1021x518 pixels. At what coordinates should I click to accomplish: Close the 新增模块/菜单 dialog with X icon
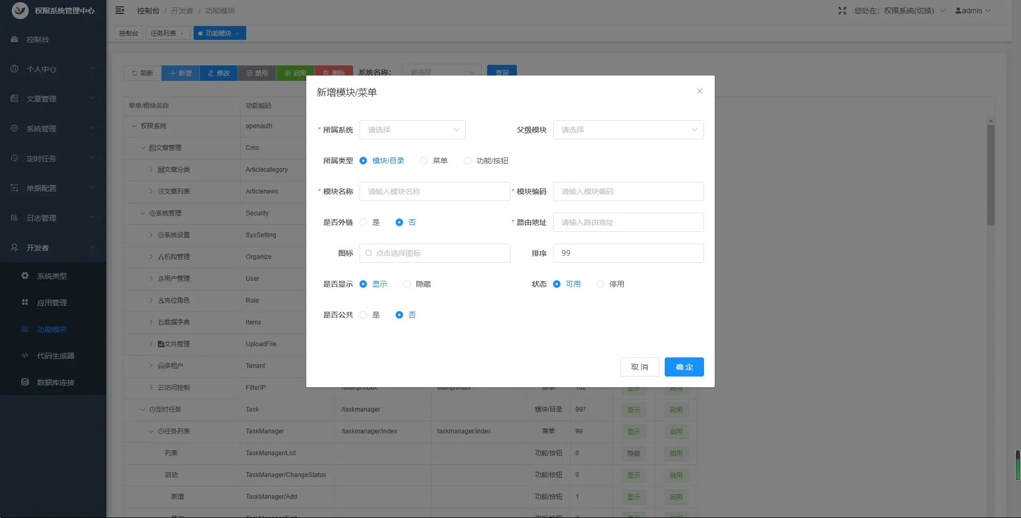699,91
